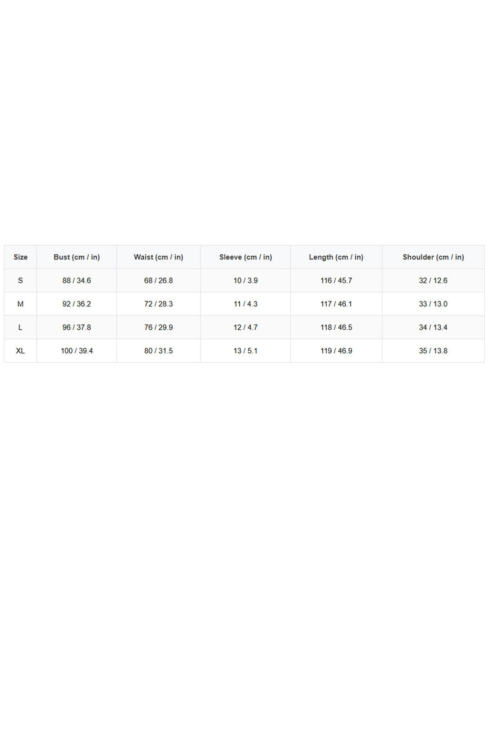Select length value 119 / 46.9
This screenshot has width=489, height=734.
click(336, 351)
